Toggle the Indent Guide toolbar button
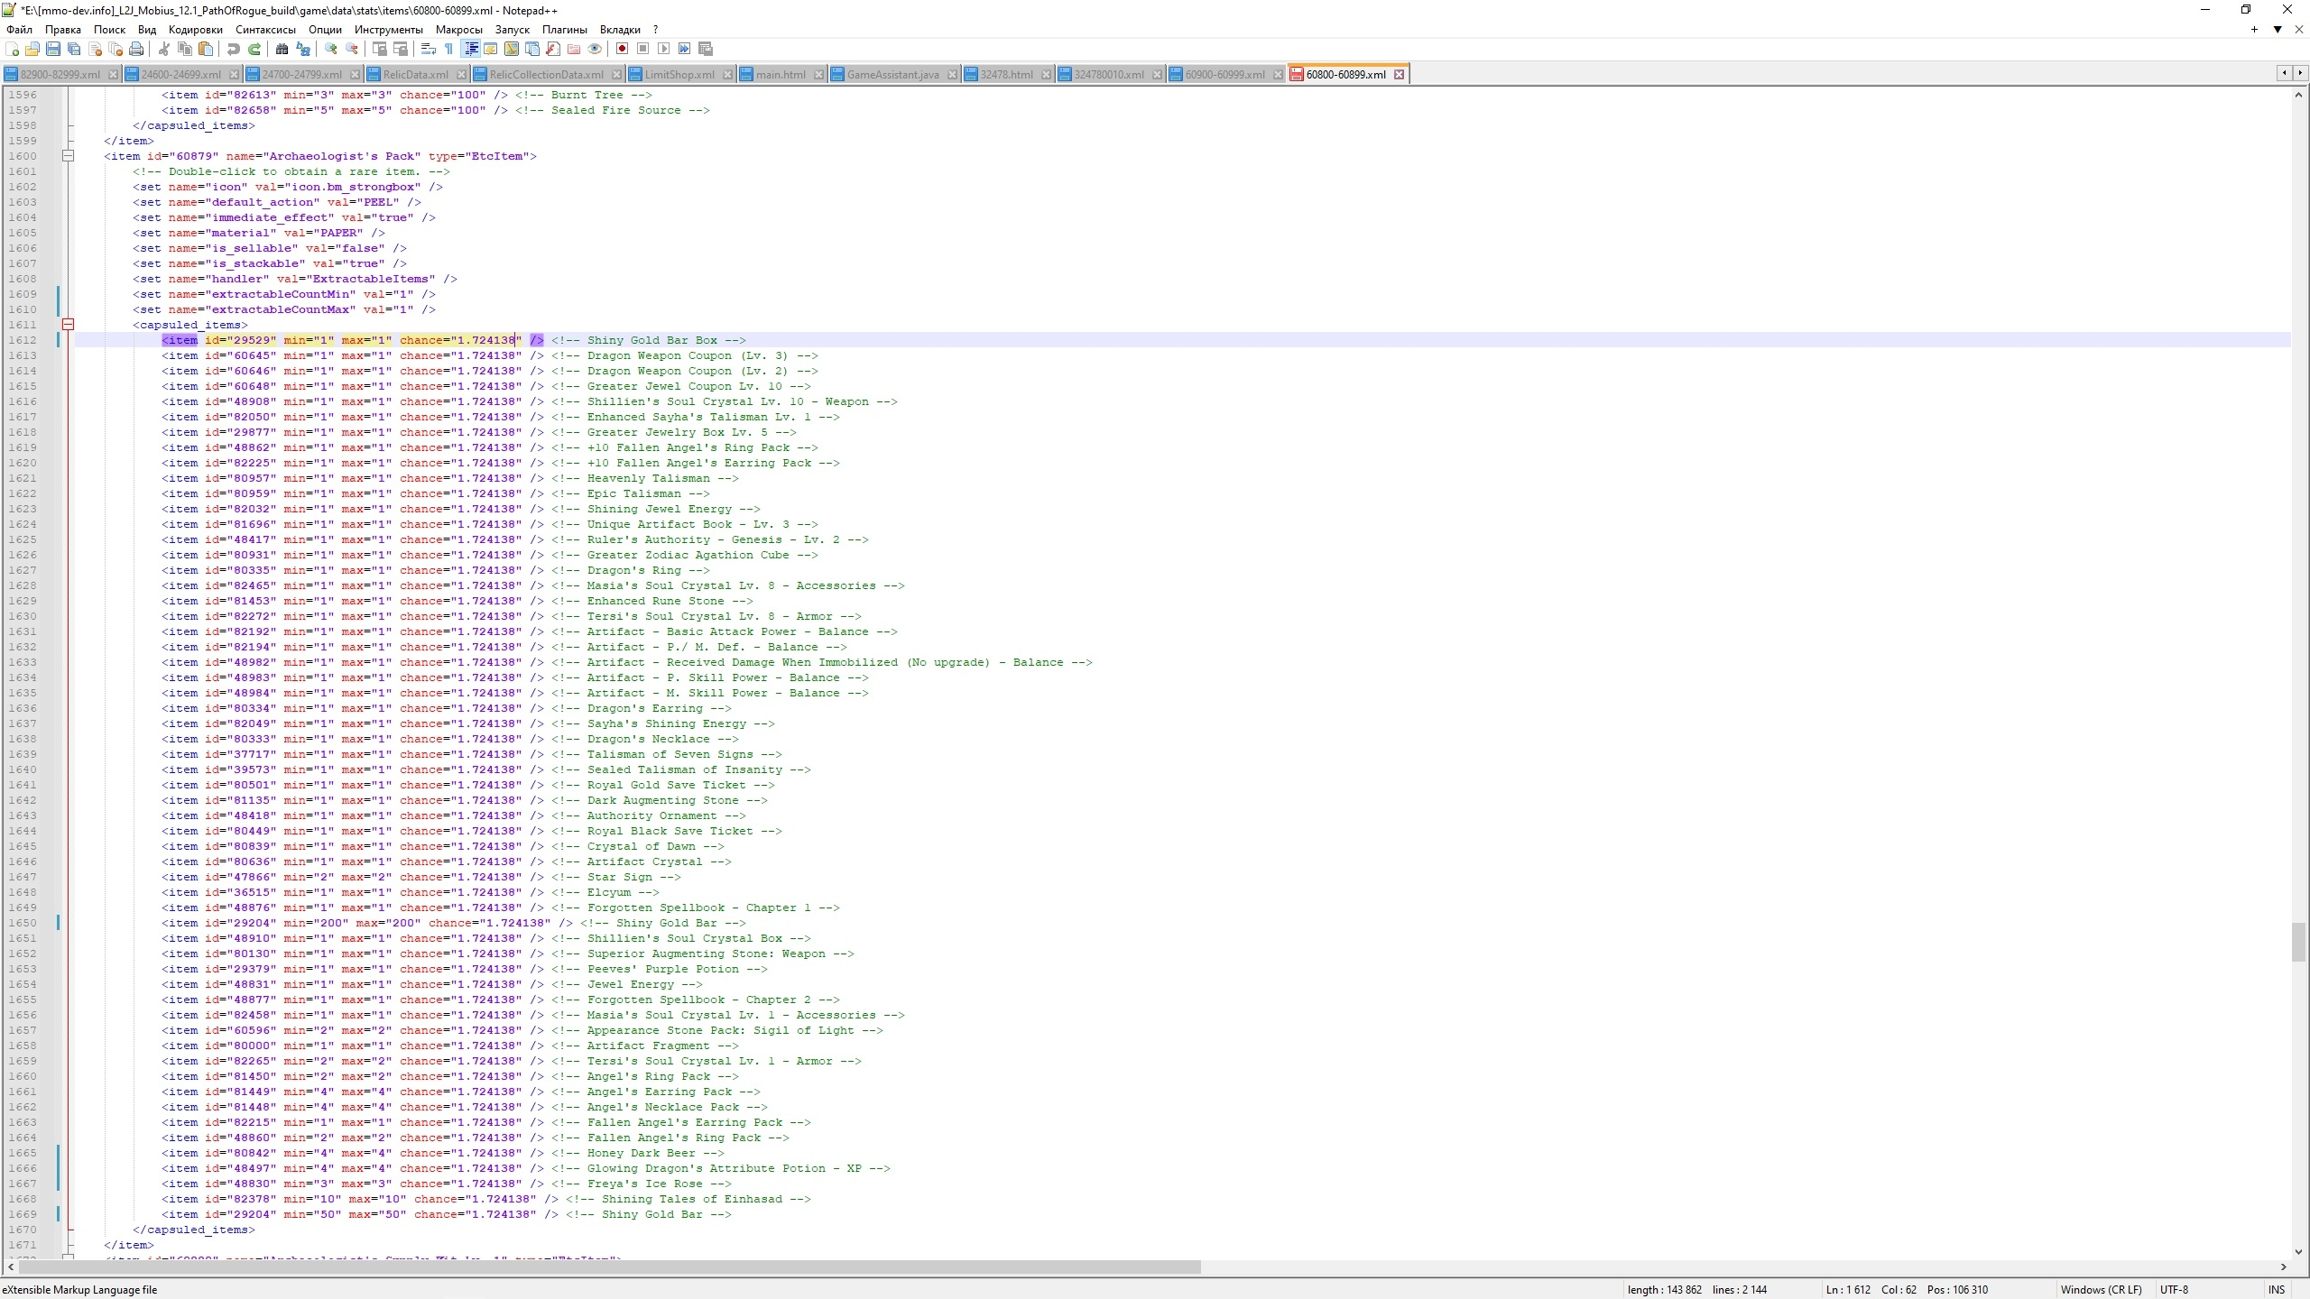 point(470,49)
